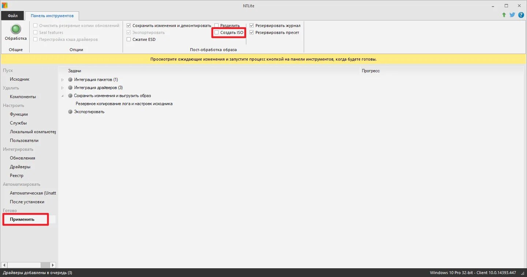The height and width of the screenshot is (277, 527).
Task: Open Автоматическая (Unattended) in sidebar
Action: tap(33, 193)
